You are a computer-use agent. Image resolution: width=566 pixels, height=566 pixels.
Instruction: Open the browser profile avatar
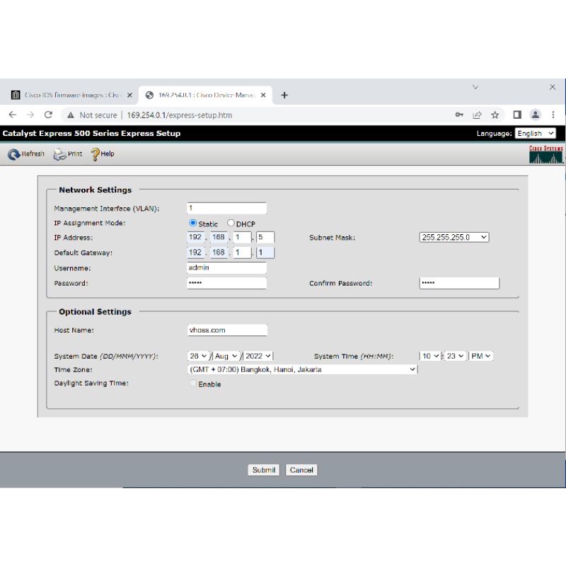536,115
